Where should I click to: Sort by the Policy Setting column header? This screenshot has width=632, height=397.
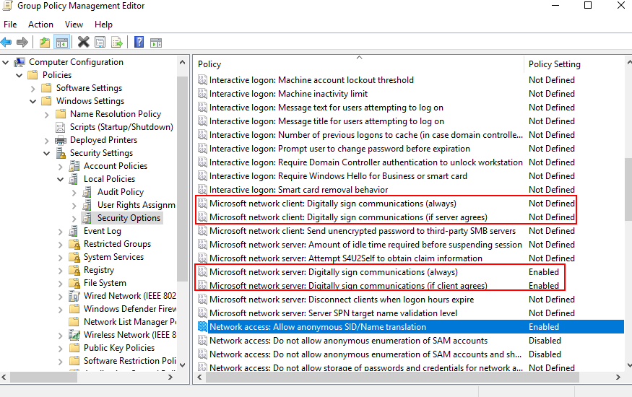[x=554, y=64]
